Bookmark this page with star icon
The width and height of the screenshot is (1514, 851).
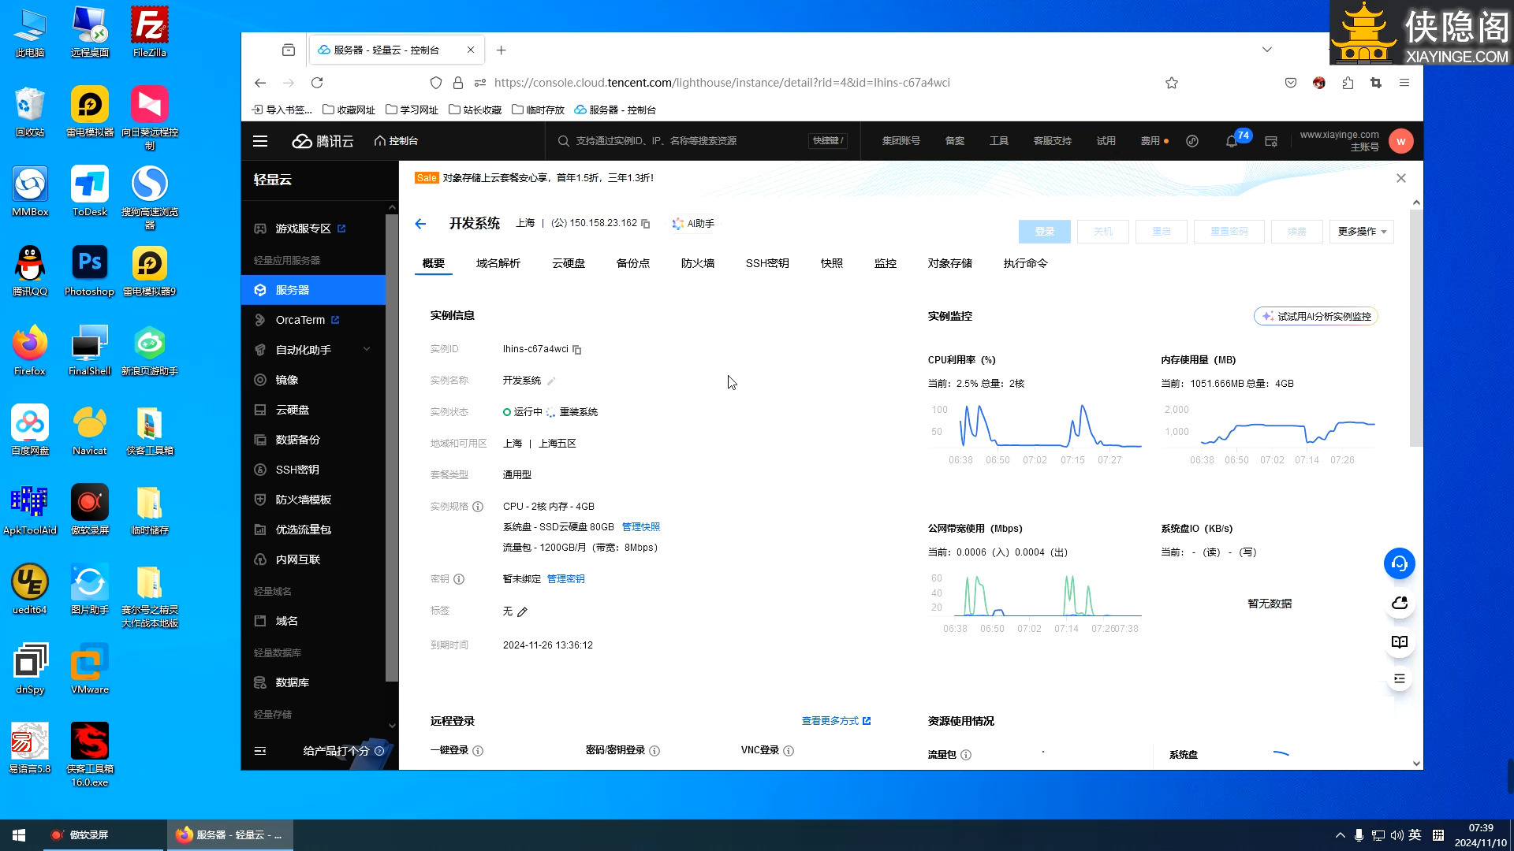tap(1172, 83)
